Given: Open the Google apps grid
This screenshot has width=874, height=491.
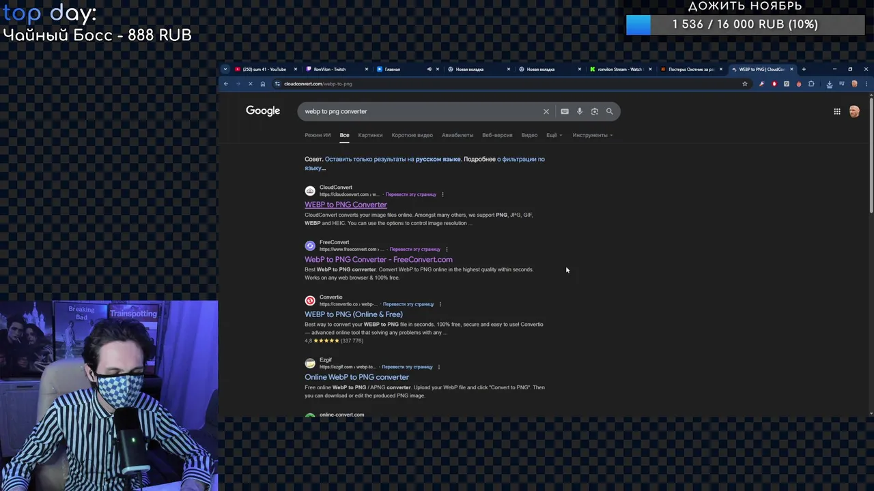Looking at the screenshot, I should coord(837,111).
